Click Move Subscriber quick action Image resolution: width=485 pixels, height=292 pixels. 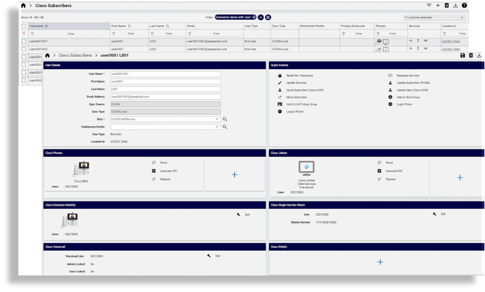tap(296, 97)
